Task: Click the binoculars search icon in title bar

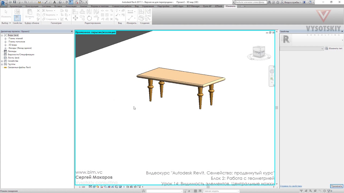Action: click(269, 2)
